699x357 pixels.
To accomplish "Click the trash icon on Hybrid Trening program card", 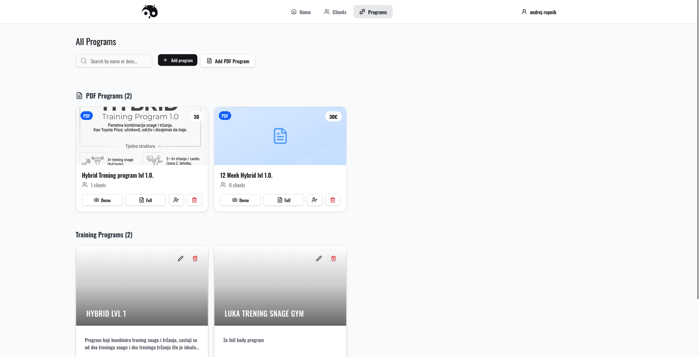I will point(194,200).
